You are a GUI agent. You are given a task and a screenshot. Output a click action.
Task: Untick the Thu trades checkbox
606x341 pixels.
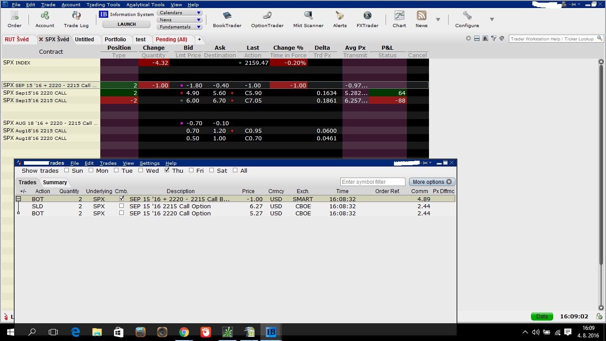(167, 170)
